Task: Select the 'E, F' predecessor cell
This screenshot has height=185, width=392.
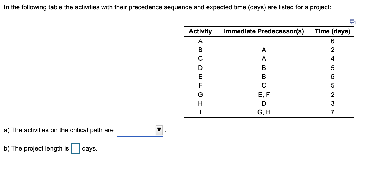Action: 264,95
